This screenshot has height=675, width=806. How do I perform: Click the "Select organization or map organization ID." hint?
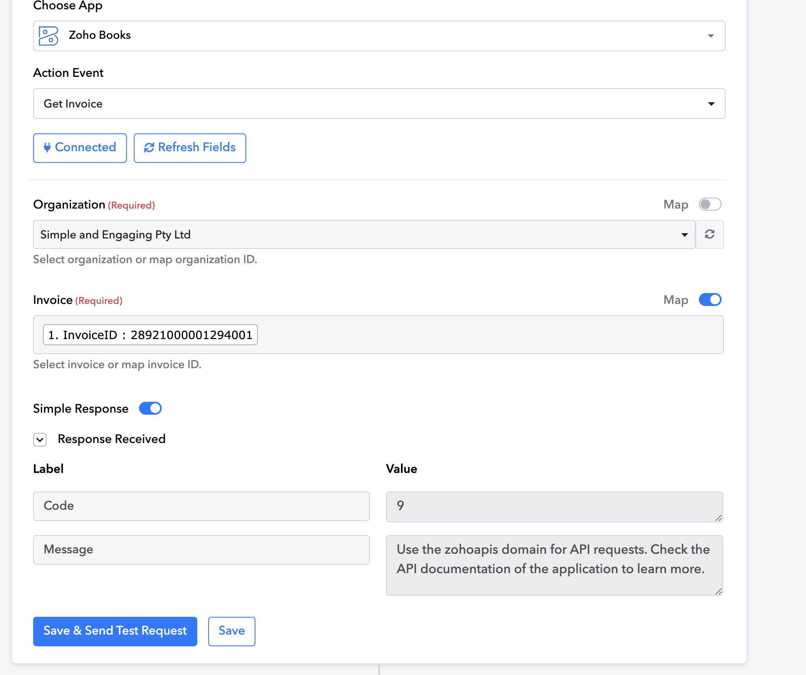tap(145, 259)
